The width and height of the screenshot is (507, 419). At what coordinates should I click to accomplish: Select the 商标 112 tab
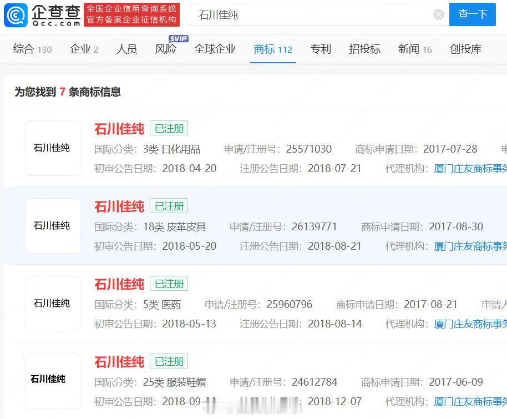(x=273, y=49)
